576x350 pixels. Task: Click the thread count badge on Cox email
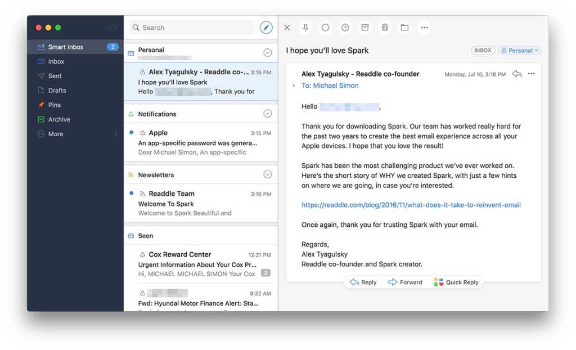tap(265, 273)
